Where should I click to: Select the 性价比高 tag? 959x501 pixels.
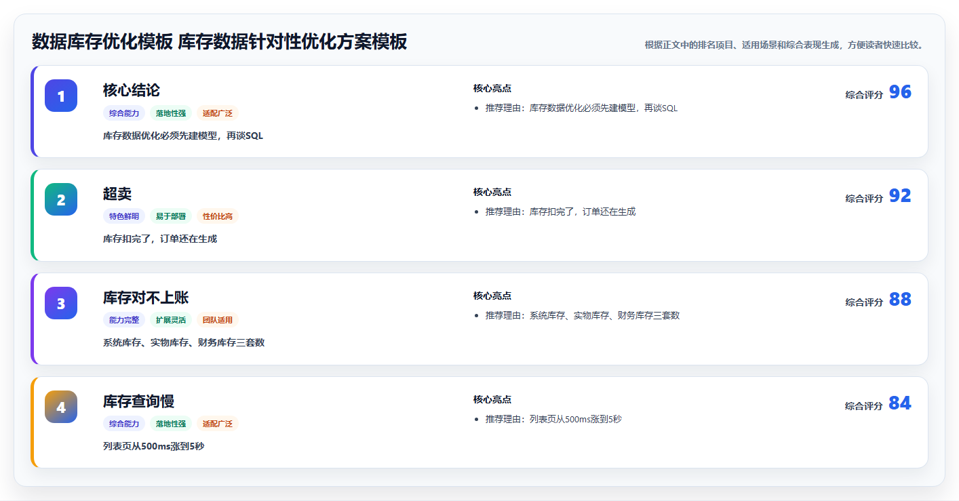click(x=218, y=216)
